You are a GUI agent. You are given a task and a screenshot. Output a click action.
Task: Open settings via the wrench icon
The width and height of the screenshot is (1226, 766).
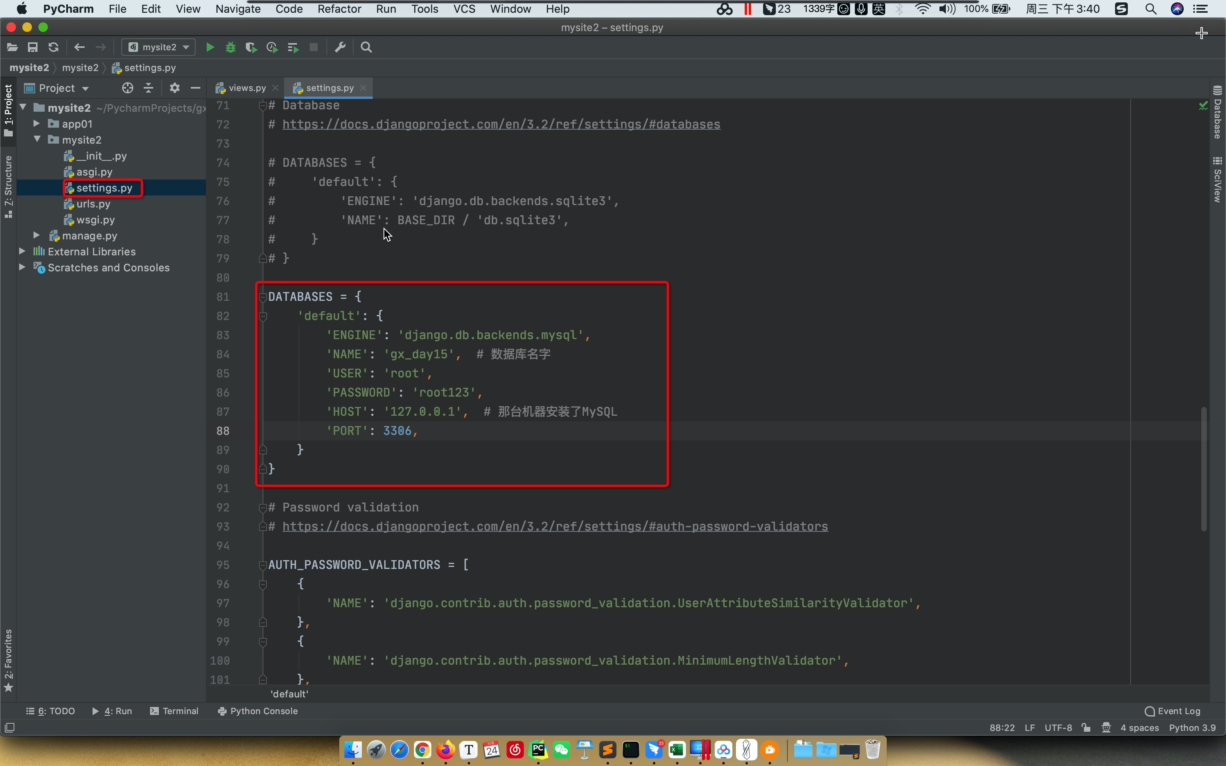340,47
